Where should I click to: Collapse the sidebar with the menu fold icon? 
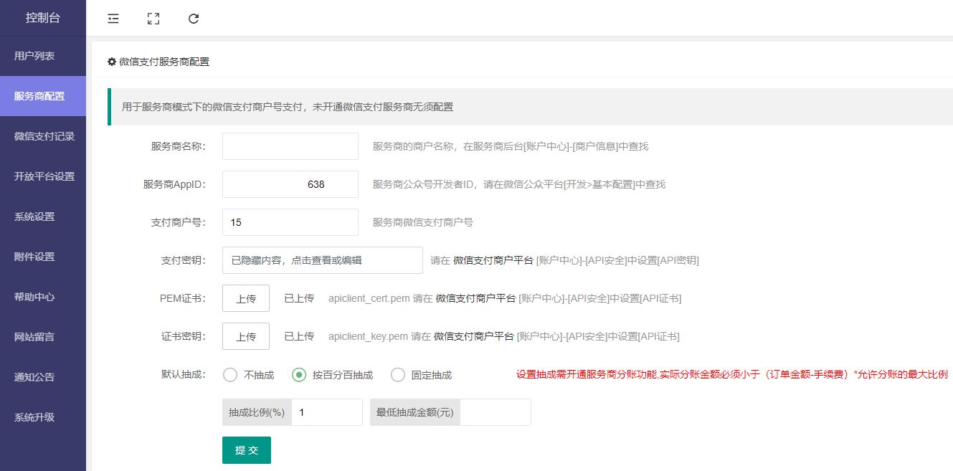click(113, 19)
